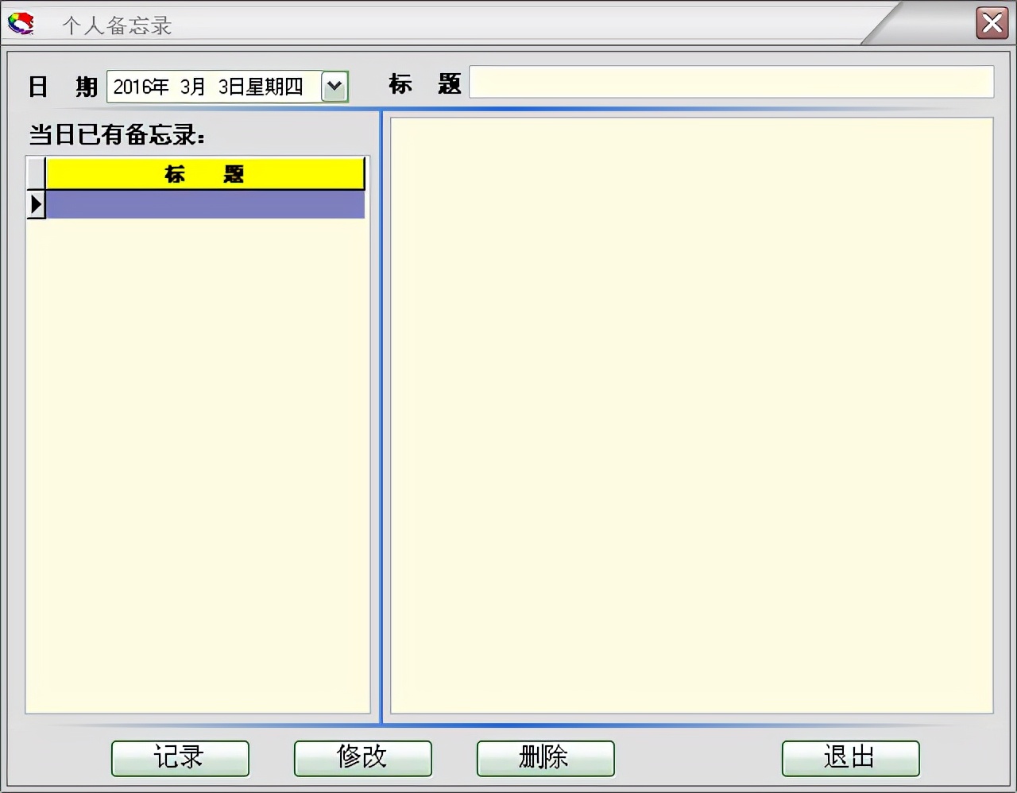The width and height of the screenshot is (1017, 793).
Task: Click the row selector triangle in memo list
Action: point(35,204)
